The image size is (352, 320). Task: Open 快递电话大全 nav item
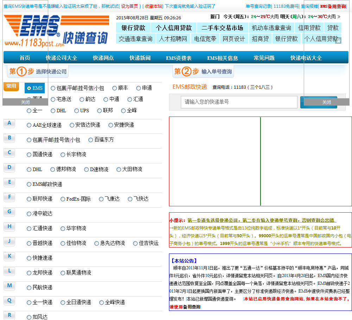[x=306, y=58]
